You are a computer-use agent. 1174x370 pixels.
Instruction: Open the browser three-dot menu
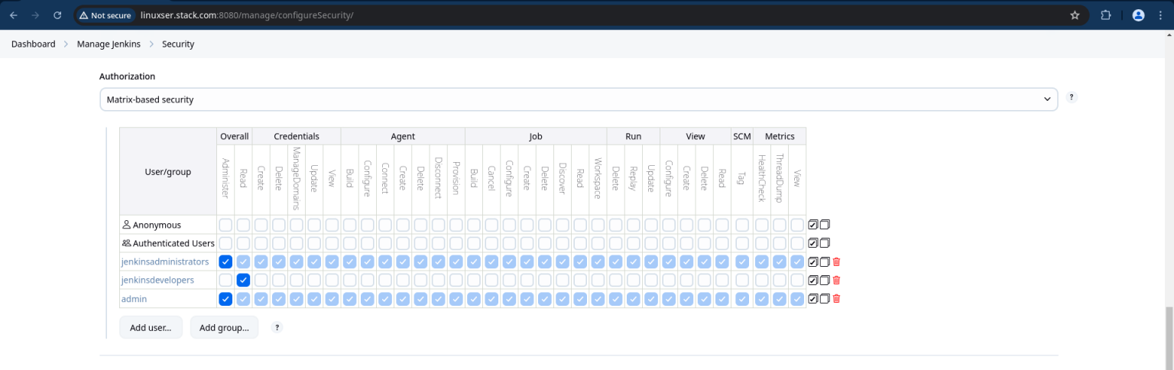[1162, 15]
